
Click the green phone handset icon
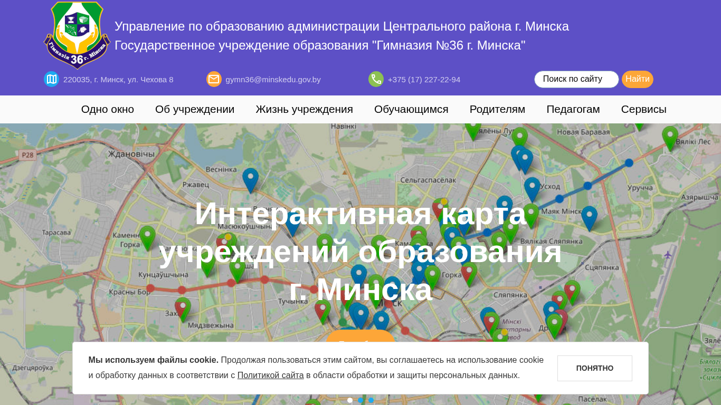tap(376, 79)
